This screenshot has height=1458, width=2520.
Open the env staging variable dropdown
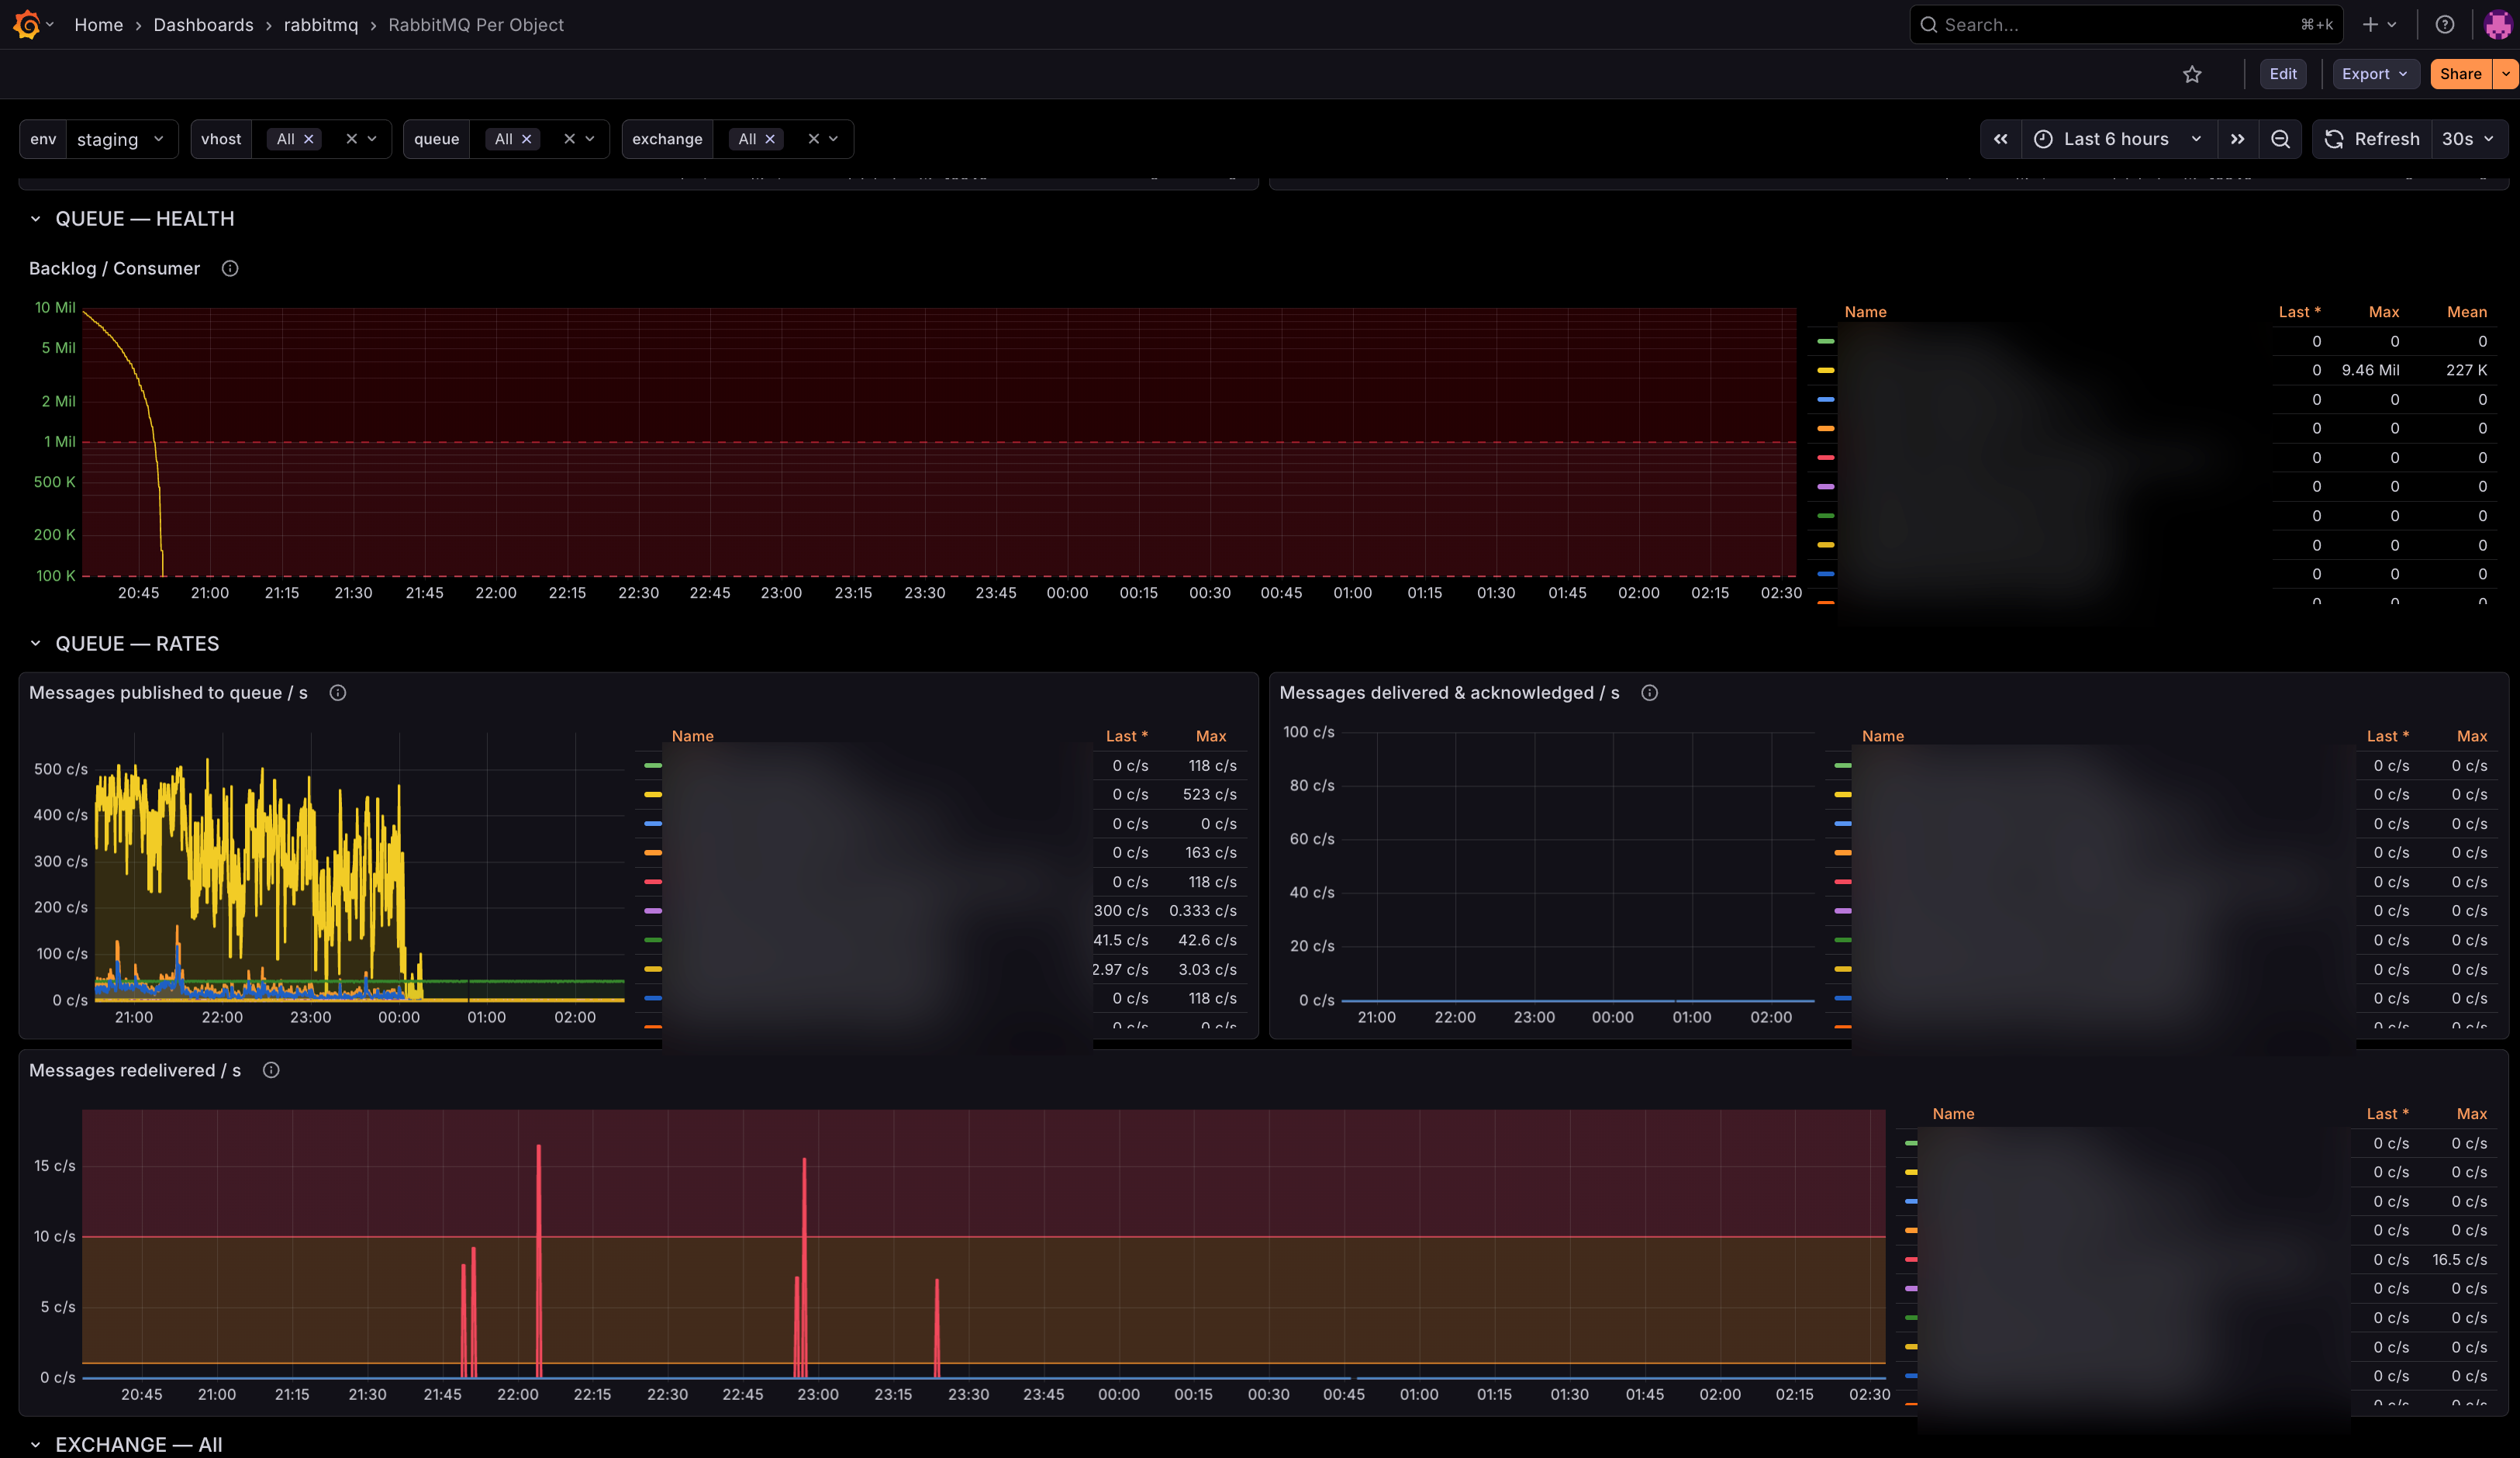point(121,139)
